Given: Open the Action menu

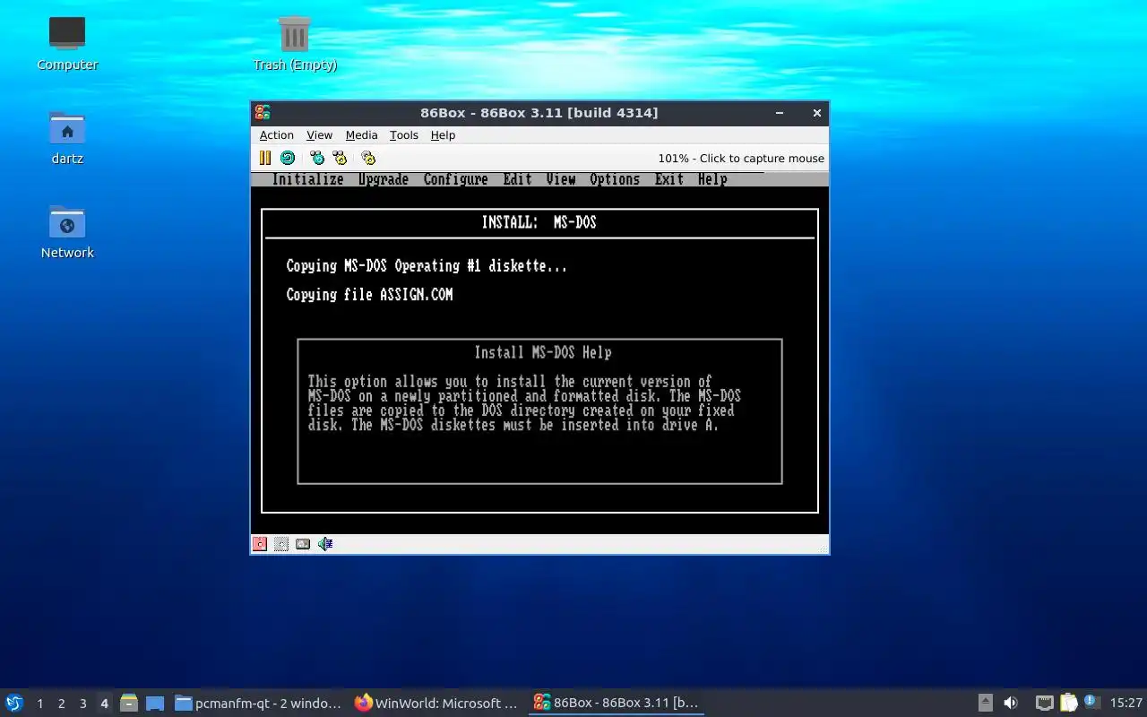Looking at the screenshot, I should point(277,135).
